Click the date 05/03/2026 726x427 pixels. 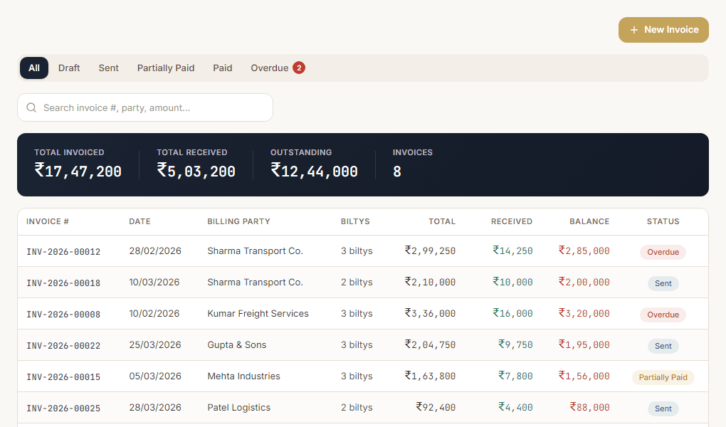point(155,376)
